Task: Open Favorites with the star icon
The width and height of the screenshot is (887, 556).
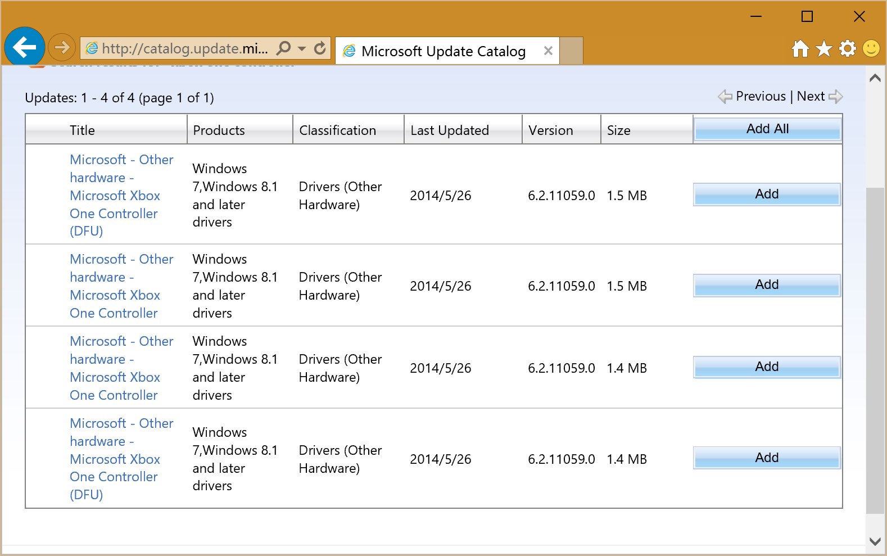Action: point(824,49)
